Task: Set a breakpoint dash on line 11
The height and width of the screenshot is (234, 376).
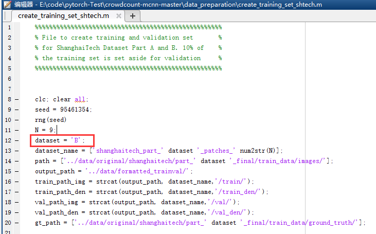Action: coord(17,130)
